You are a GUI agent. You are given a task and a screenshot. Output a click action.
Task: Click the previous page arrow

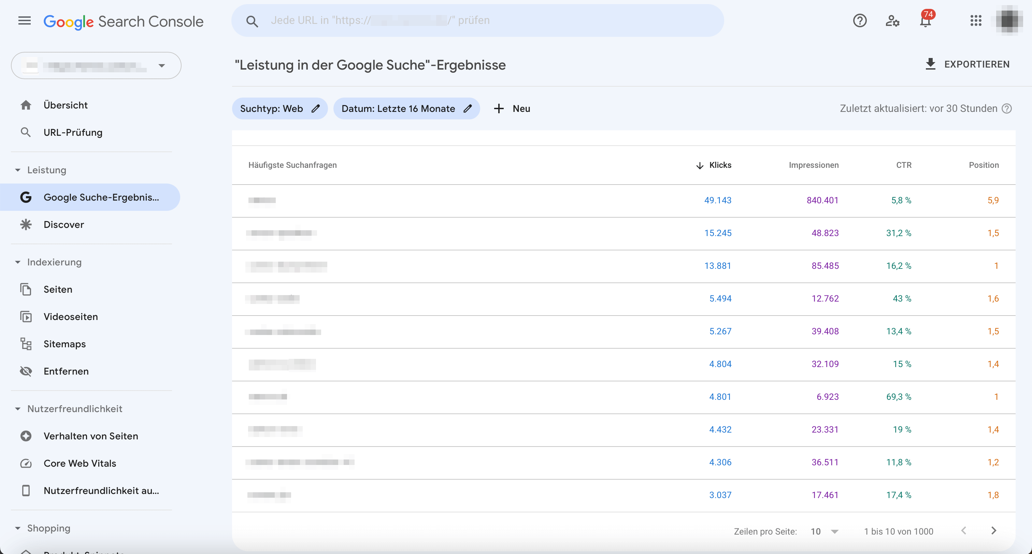963,531
